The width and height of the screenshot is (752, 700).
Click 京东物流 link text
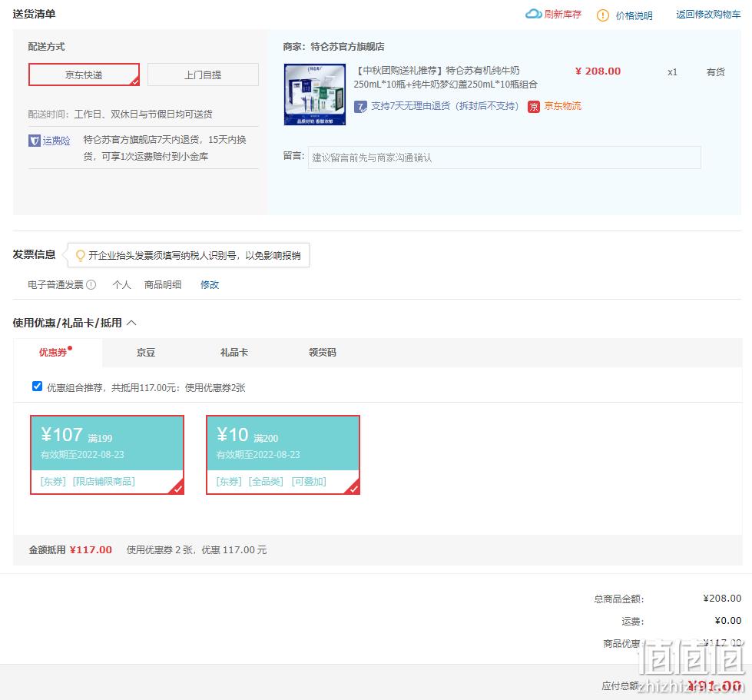coord(562,106)
